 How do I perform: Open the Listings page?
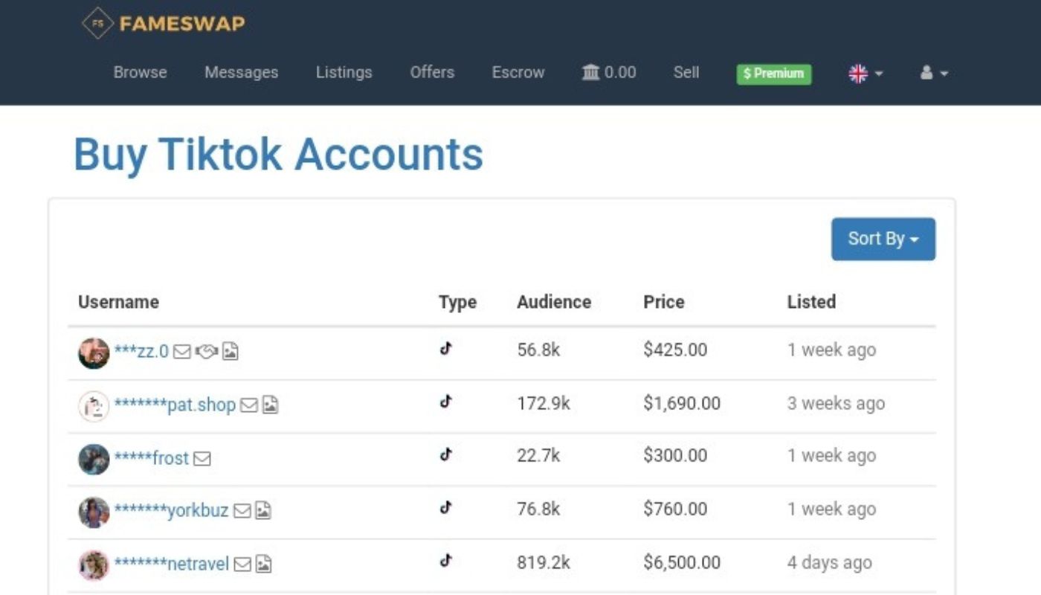[x=344, y=72]
